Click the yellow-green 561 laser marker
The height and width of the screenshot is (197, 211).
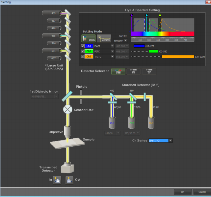pos(160,15)
